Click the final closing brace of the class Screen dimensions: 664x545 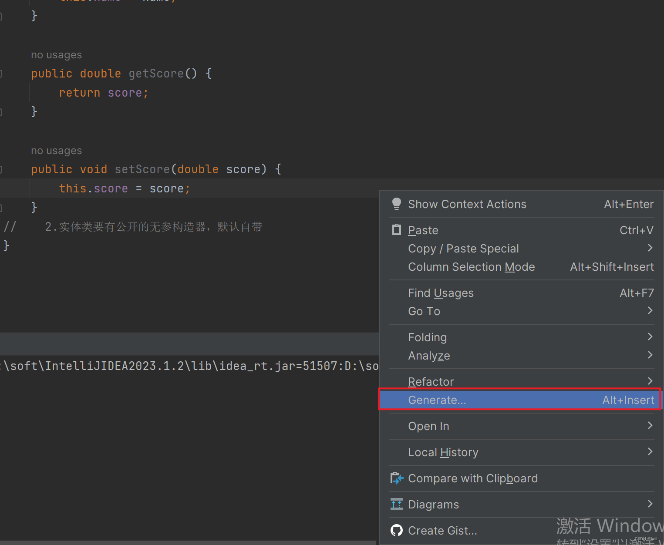(x=7, y=246)
